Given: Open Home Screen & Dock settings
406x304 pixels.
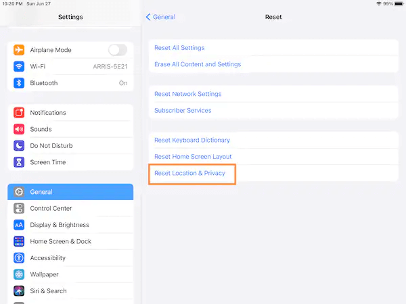Looking at the screenshot, I should 61,241.
